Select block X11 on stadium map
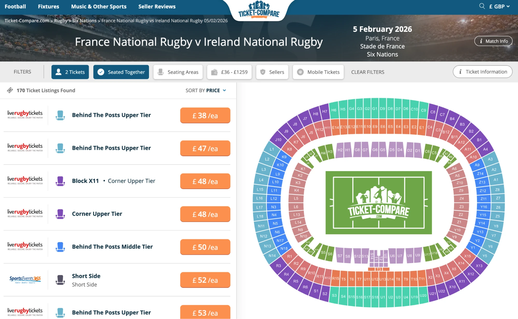The width and height of the screenshot is (518, 319). coord(462,281)
